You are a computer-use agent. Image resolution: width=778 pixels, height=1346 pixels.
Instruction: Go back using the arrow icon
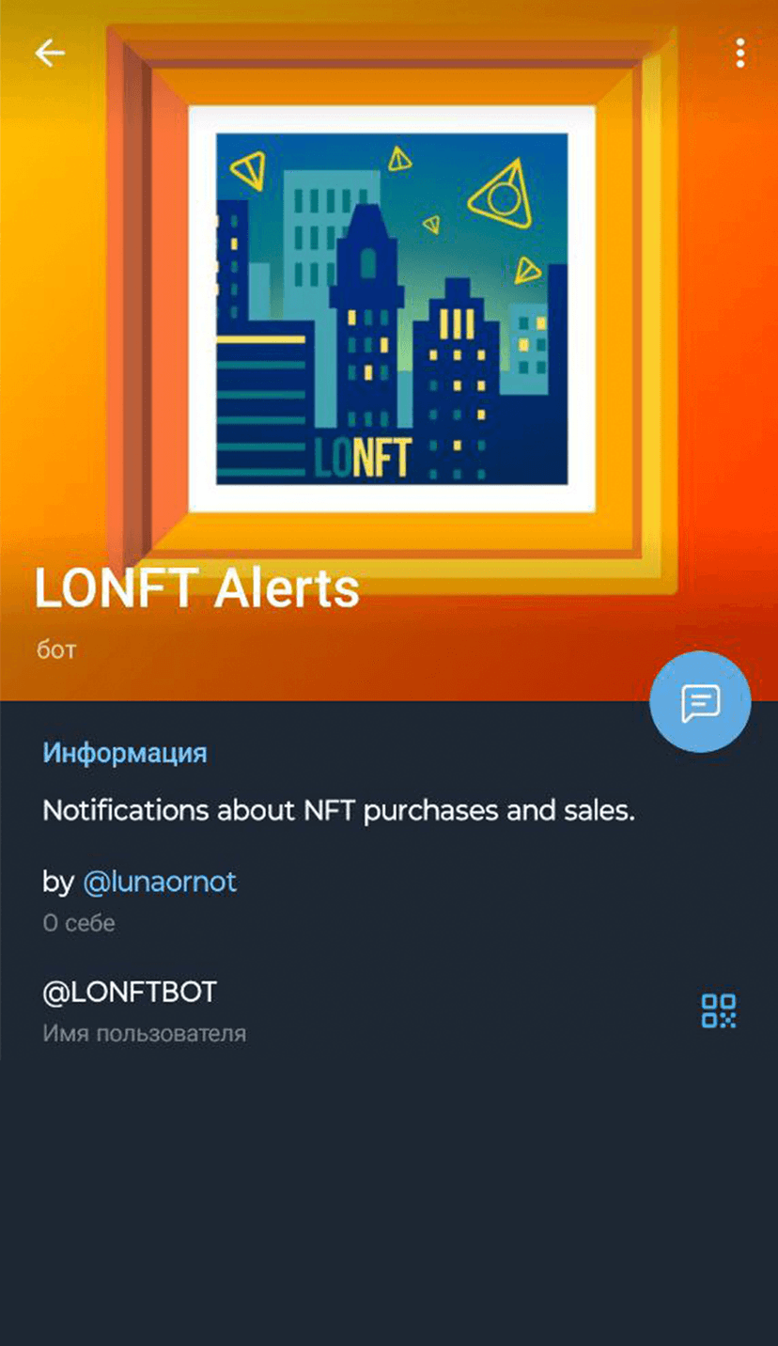click(50, 54)
